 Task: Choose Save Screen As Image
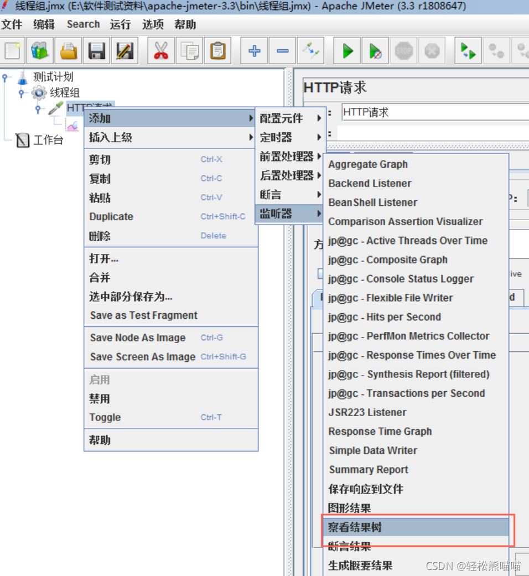(x=170, y=357)
